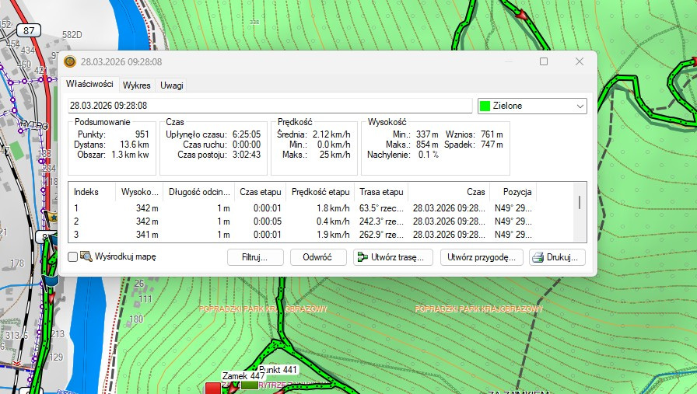This screenshot has height=394, width=697.
Task: Switch to the Wykres tab
Action: point(136,85)
